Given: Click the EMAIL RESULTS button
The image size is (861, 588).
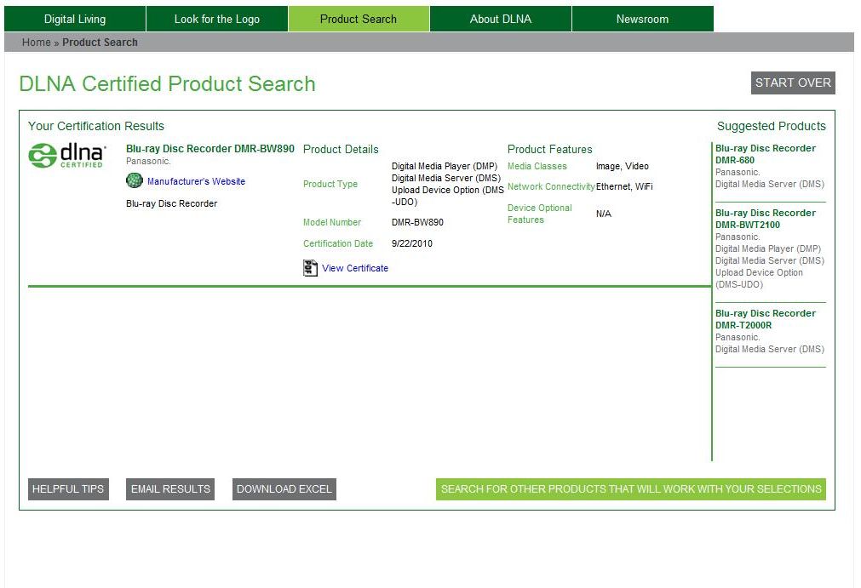Looking at the screenshot, I should click(170, 489).
